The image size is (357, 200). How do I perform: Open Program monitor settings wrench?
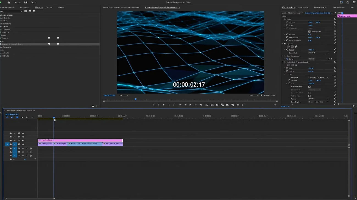(261, 95)
